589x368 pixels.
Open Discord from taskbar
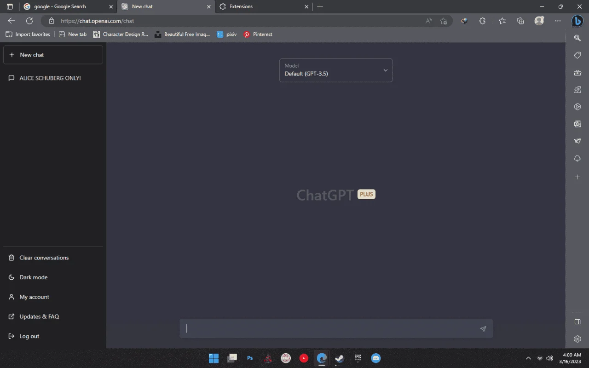[376, 358]
